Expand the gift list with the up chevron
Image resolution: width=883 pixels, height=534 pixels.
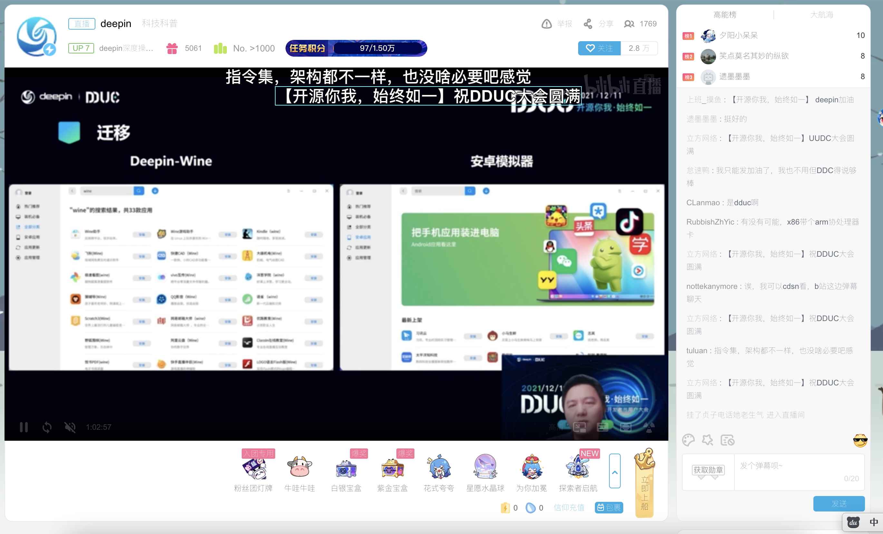point(615,471)
